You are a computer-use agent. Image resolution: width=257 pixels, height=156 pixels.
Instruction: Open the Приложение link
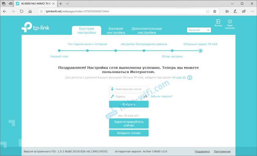pyautogui.click(x=222, y=151)
